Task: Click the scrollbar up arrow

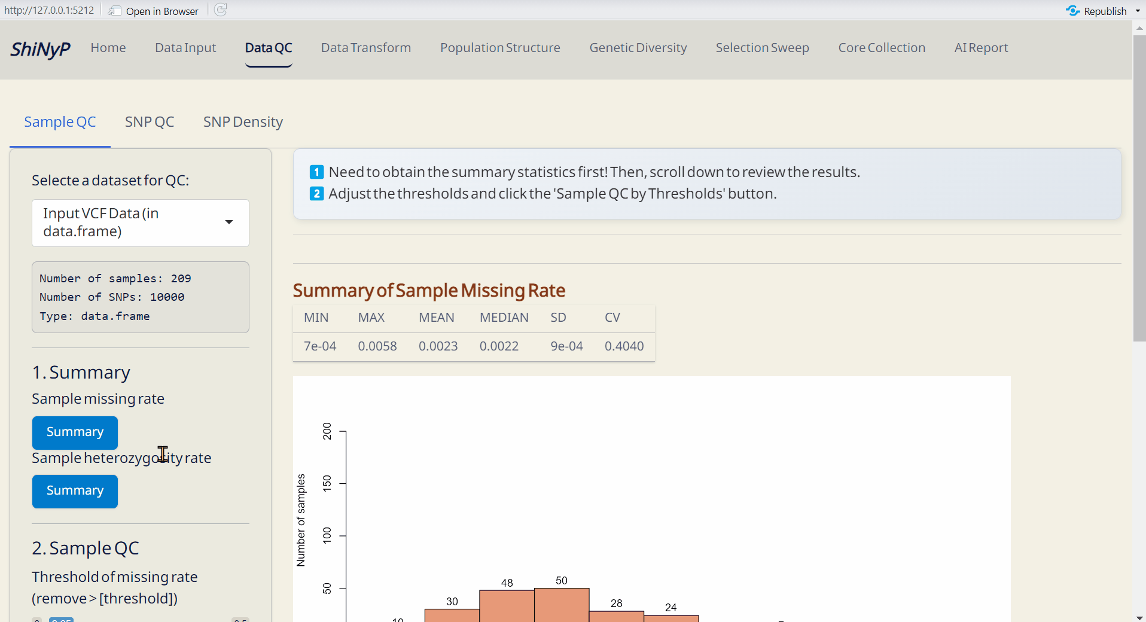Action: (1139, 28)
